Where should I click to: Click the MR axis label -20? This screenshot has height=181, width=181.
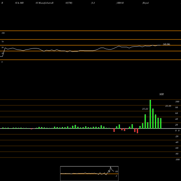click(x=177, y=136)
